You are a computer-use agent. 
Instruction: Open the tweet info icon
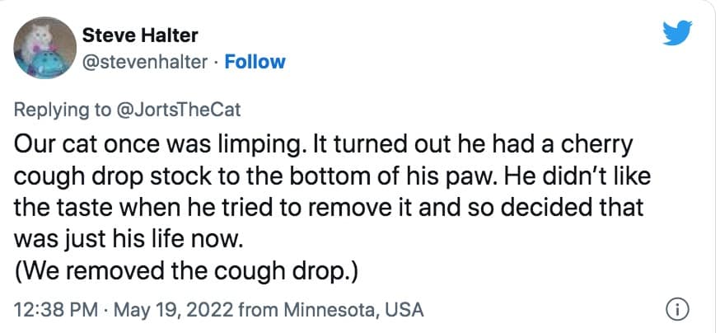coord(675,311)
